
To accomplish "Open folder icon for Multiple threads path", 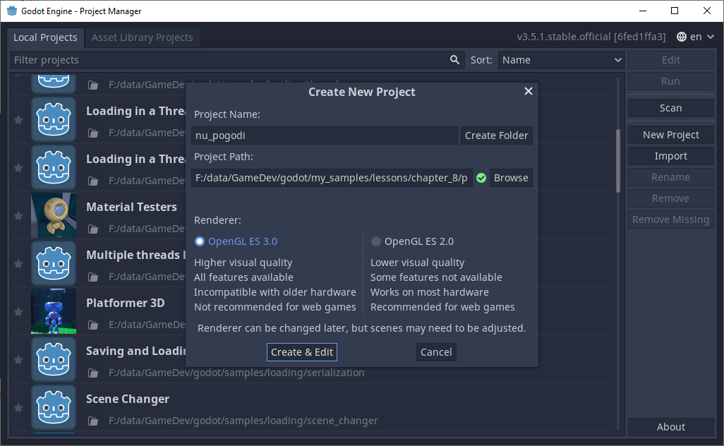I will 93,277.
